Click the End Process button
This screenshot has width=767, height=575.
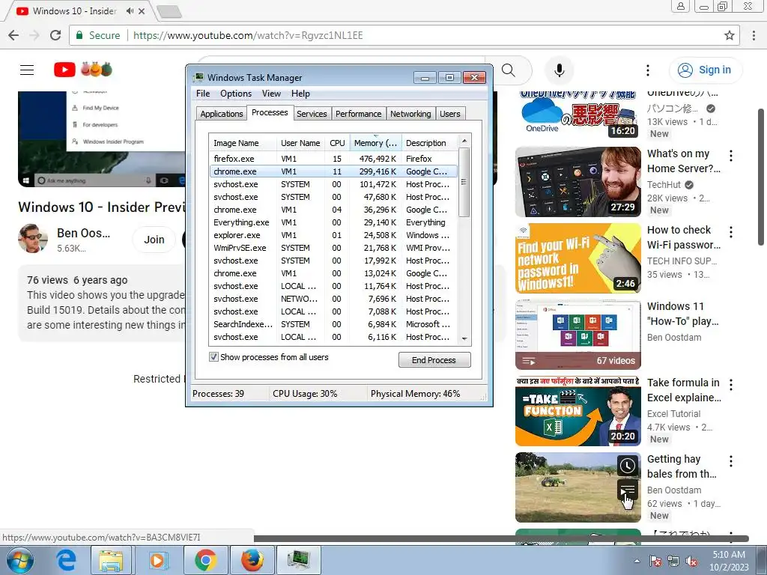click(x=434, y=360)
